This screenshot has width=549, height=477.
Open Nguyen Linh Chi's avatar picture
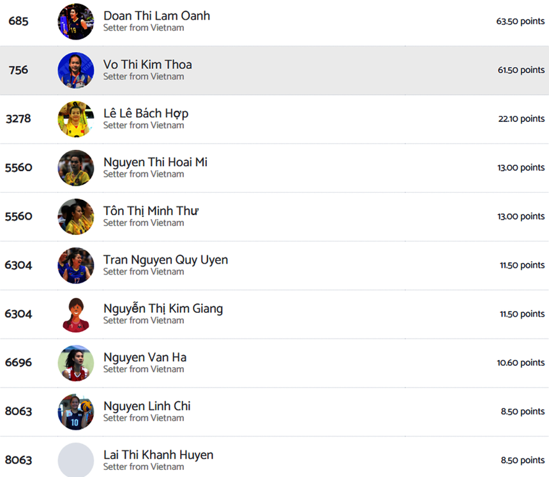point(76,412)
